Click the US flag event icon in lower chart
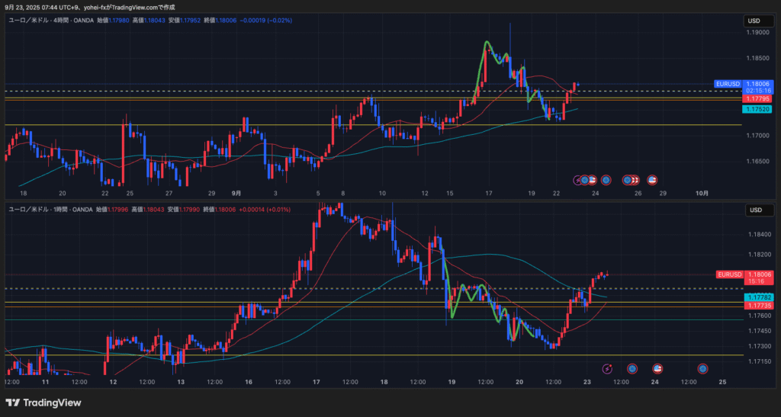781x417 pixels. 657,369
